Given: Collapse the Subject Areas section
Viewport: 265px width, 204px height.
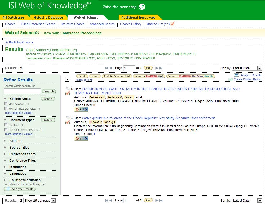Looking at the screenshot, I should [5, 99].
